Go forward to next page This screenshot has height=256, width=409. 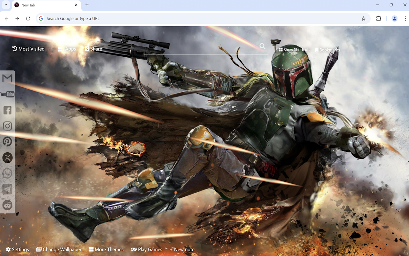pyautogui.click(x=17, y=19)
